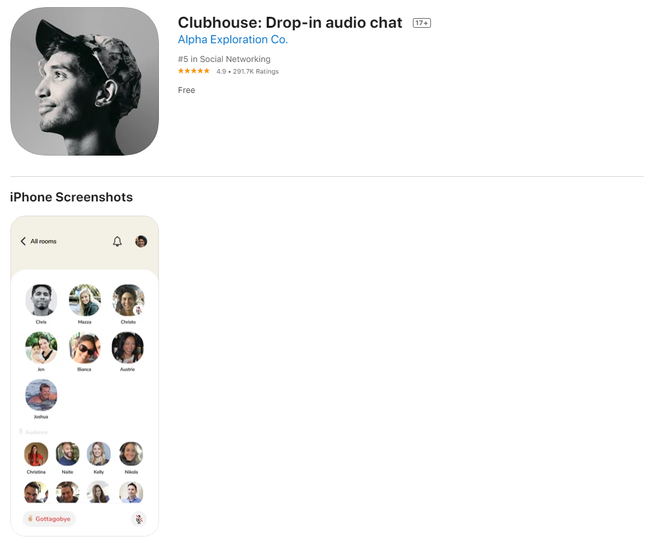Open the profile picture in top corner

pos(141,241)
